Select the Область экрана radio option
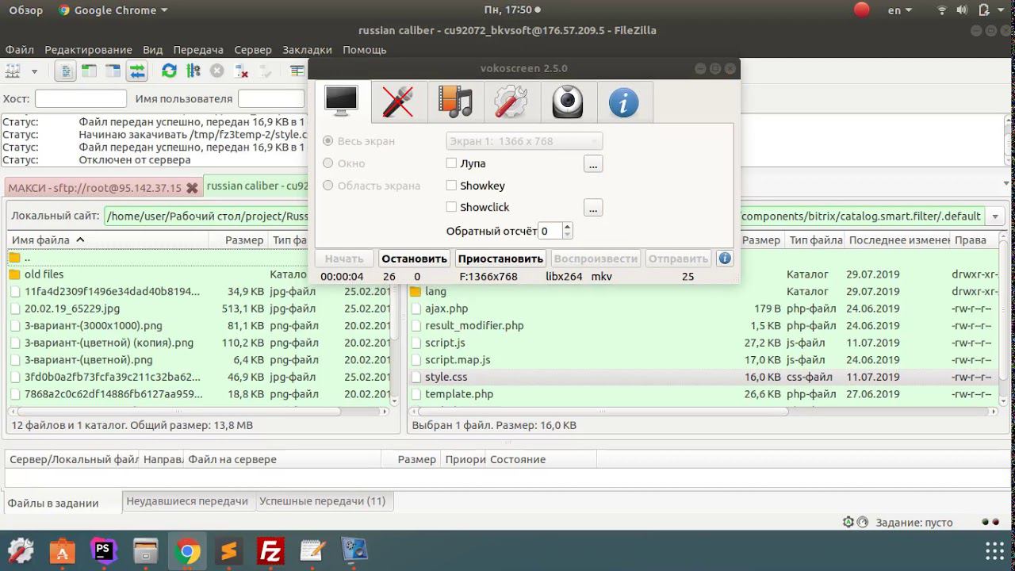 click(328, 186)
